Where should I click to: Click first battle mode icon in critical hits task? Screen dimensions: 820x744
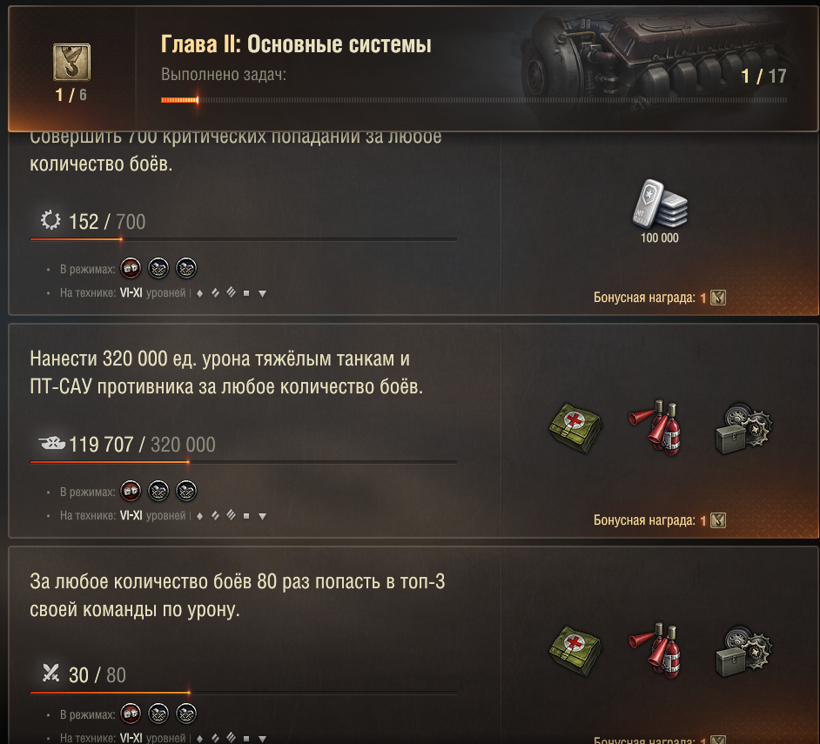pyautogui.click(x=131, y=268)
